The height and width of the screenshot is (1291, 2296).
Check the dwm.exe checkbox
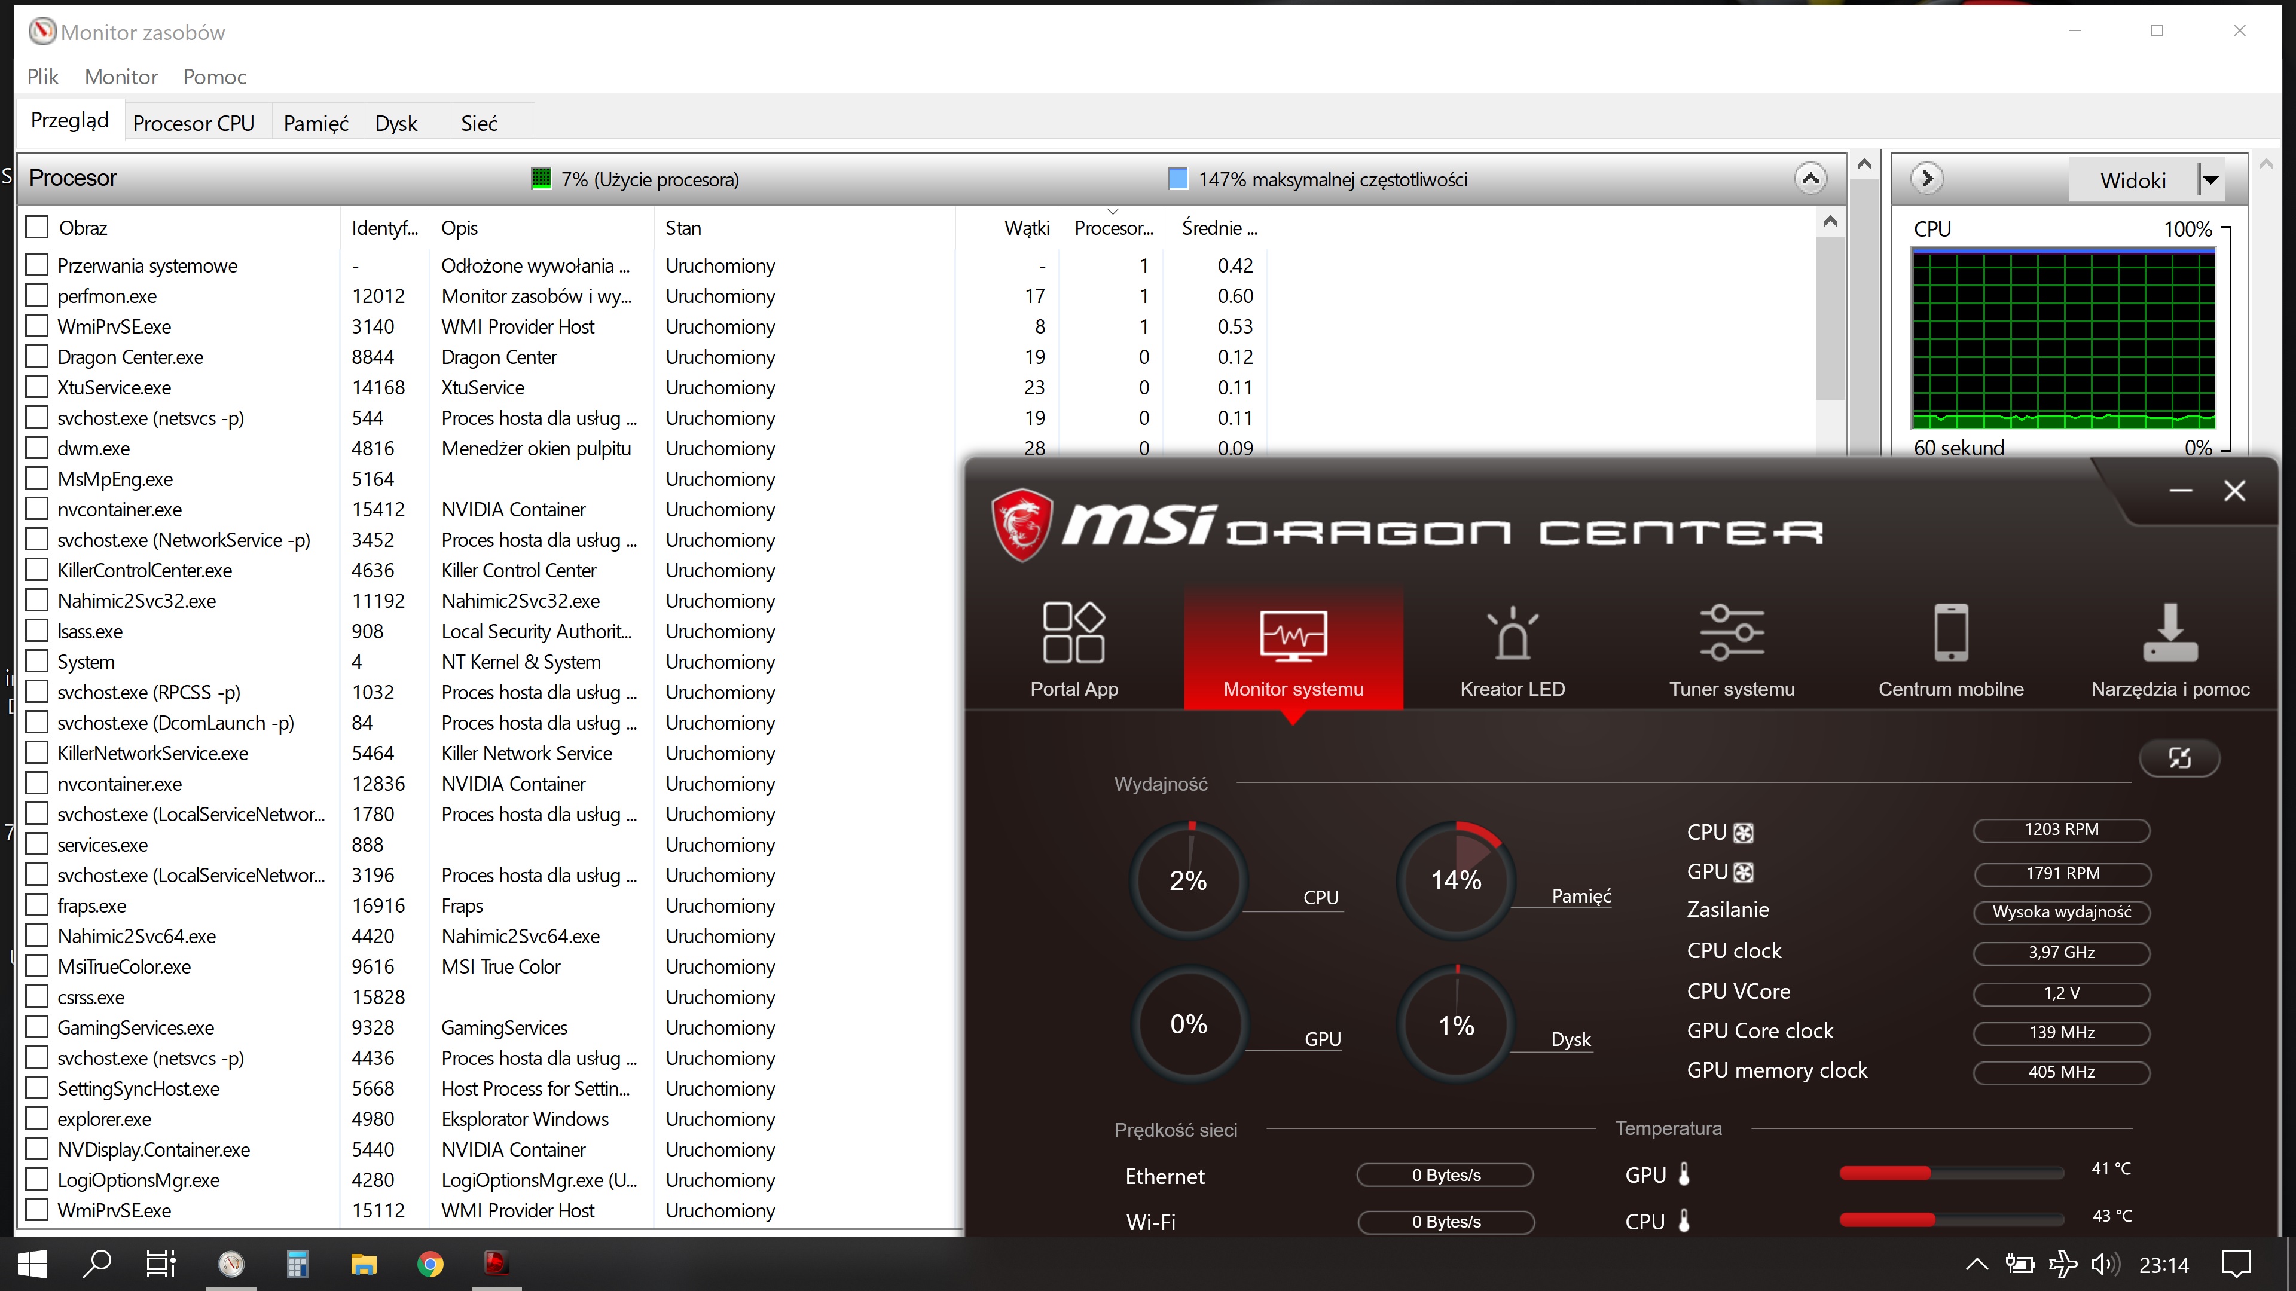[36, 447]
